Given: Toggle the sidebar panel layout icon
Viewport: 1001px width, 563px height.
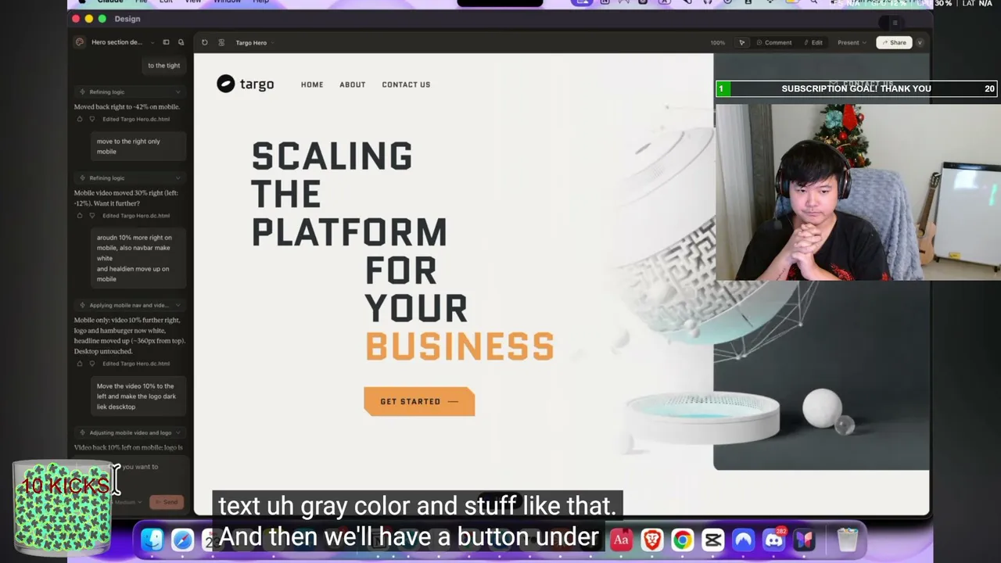Looking at the screenshot, I should 166,42.
